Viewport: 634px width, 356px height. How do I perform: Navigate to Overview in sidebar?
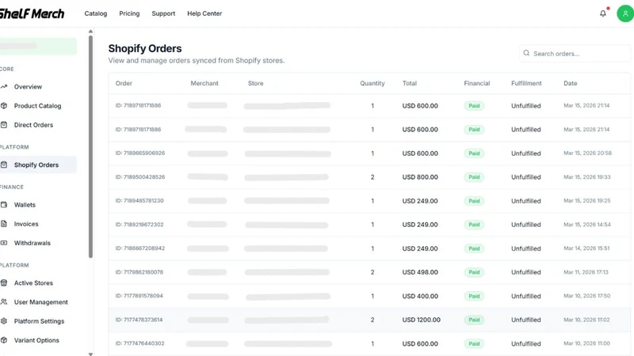28,87
